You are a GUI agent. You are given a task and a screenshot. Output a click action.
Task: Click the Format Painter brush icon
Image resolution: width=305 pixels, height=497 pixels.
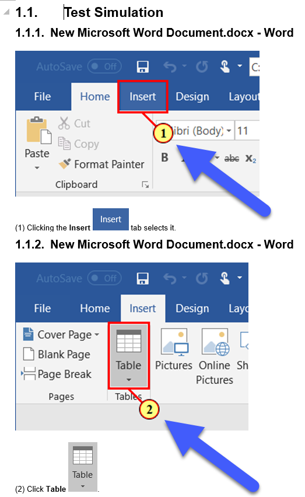point(65,164)
